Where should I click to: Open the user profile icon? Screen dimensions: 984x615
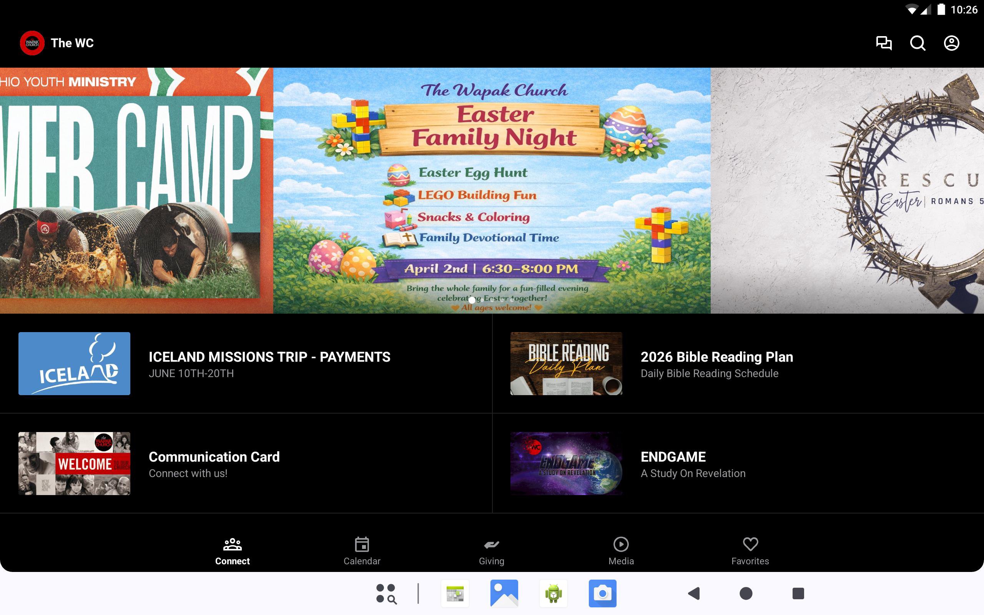pyautogui.click(x=951, y=43)
